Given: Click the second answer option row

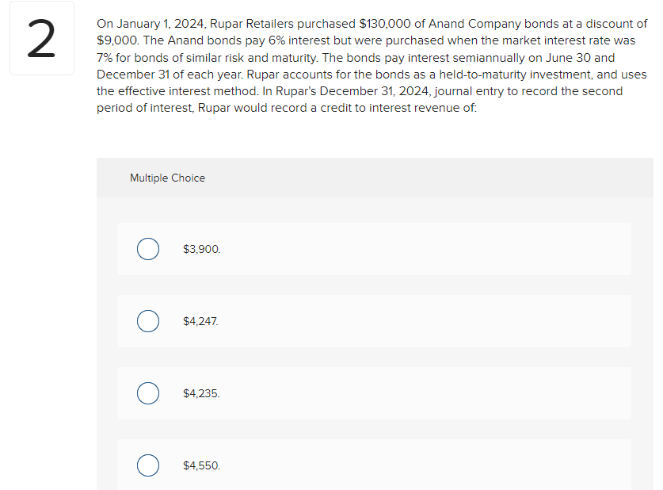Looking at the screenshot, I should click(x=374, y=321).
